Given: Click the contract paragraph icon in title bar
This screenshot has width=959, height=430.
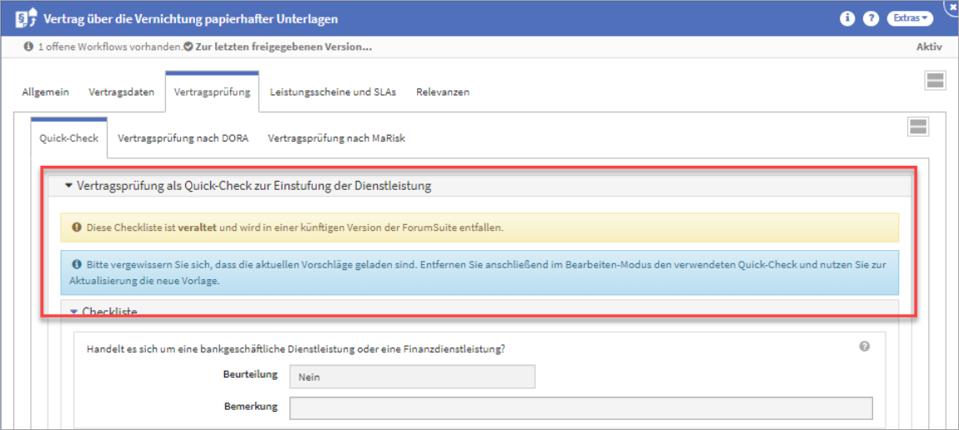Looking at the screenshot, I should click(26, 18).
